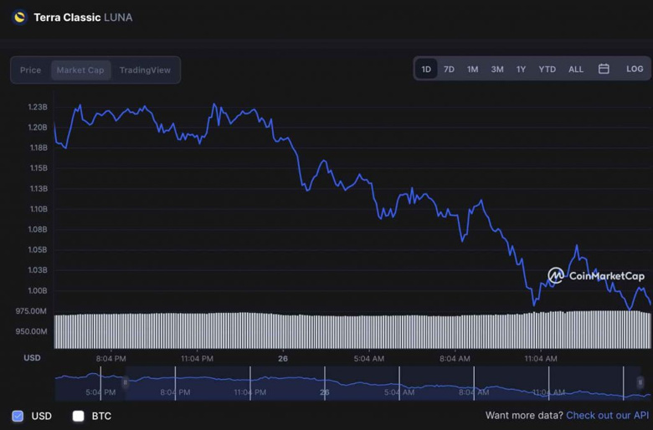Screen dimensions: 653x430
Task: Toggle the LOG scale button
Action: [x=635, y=69]
